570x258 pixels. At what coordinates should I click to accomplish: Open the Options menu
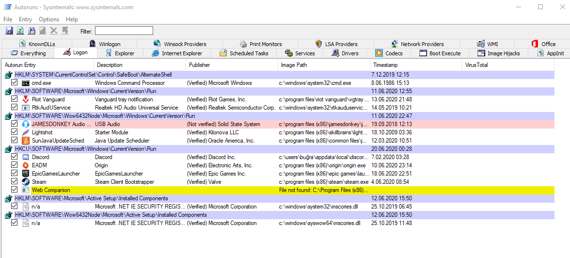coord(49,19)
